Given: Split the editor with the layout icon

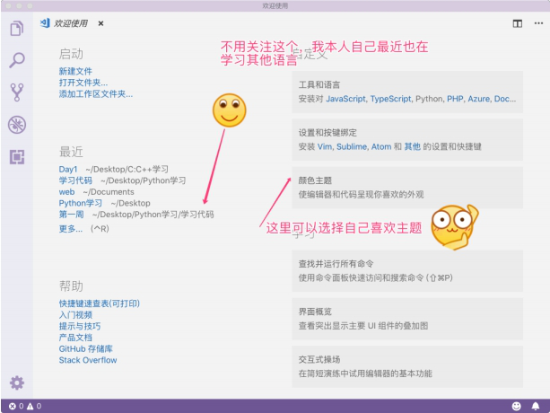Looking at the screenshot, I should point(518,23).
